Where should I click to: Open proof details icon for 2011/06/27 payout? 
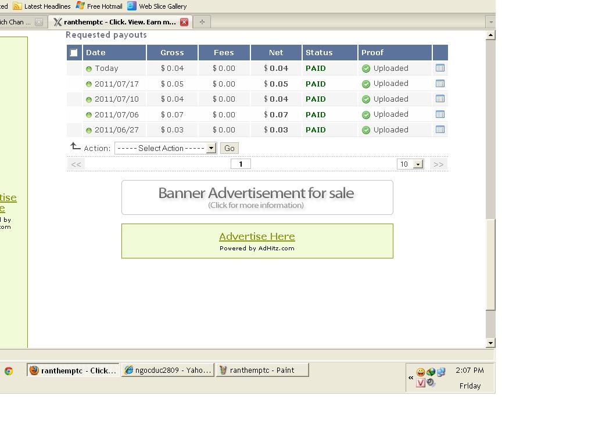[440, 130]
